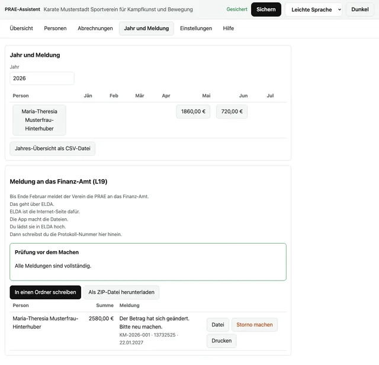Open the Leichte Sprache dropdown
This screenshot has height=365, width=379.
point(313,9)
